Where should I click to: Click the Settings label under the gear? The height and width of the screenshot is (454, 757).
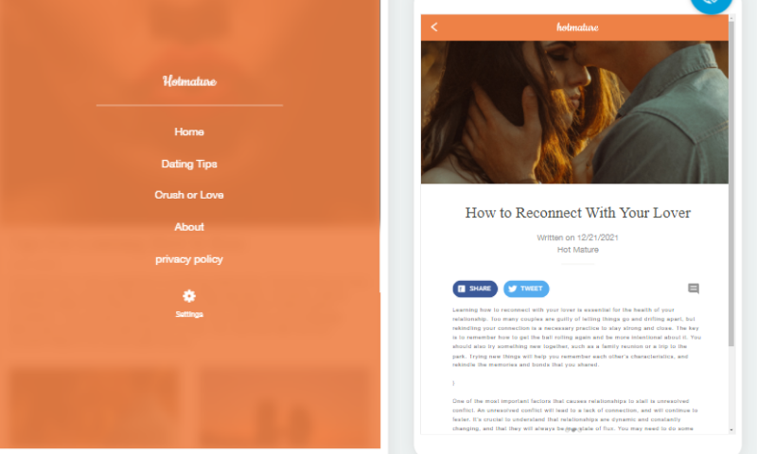(189, 314)
